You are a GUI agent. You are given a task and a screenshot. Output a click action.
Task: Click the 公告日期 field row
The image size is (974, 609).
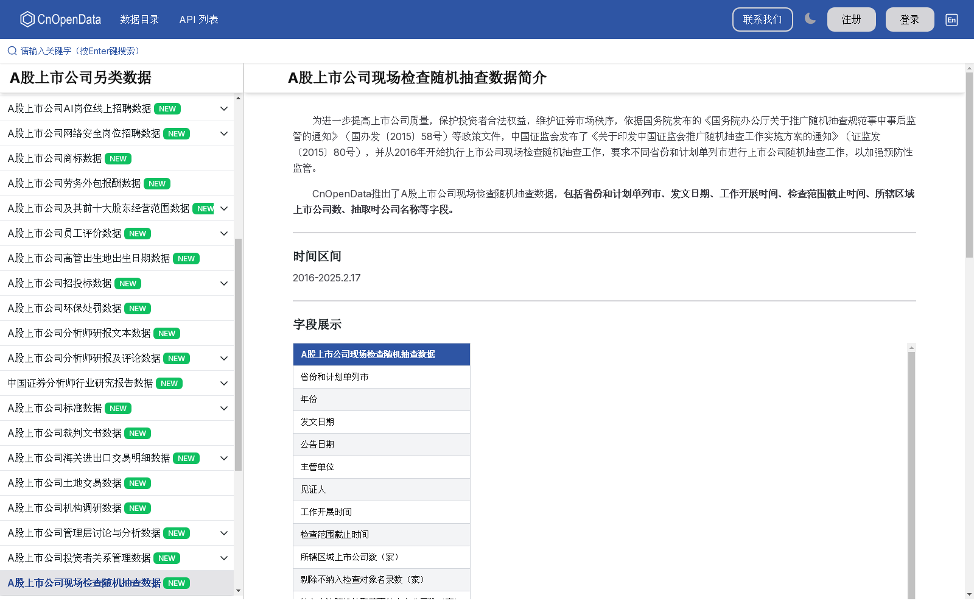pyautogui.click(x=382, y=445)
